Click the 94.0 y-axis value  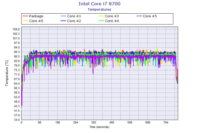click(x=17, y=48)
